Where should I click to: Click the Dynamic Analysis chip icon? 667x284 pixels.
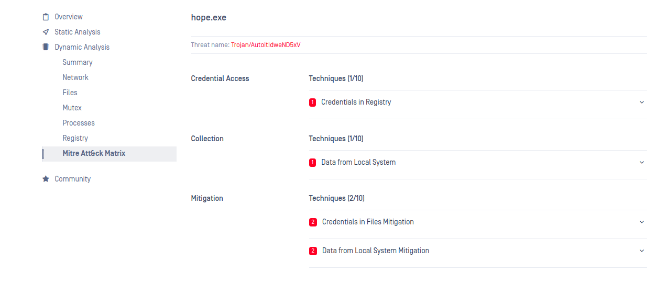coord(46,47)
